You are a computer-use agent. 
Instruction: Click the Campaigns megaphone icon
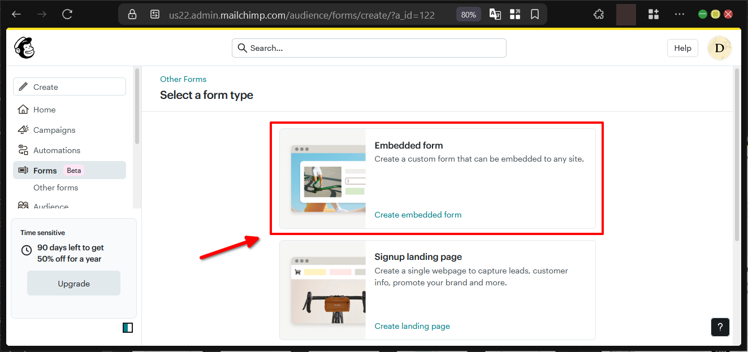click(x=21, y=129)
